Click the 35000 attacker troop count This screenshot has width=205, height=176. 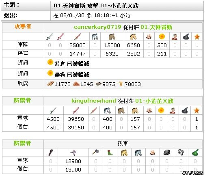click(x=78, y=45)
